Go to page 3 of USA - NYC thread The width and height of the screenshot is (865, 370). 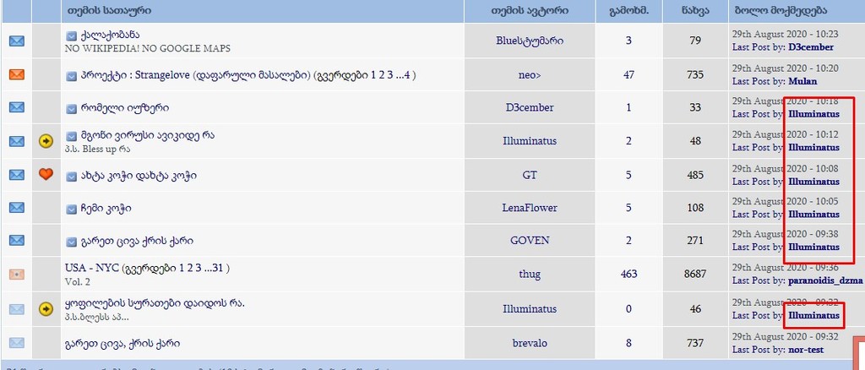pyautogui.click(x=198, y=269)
